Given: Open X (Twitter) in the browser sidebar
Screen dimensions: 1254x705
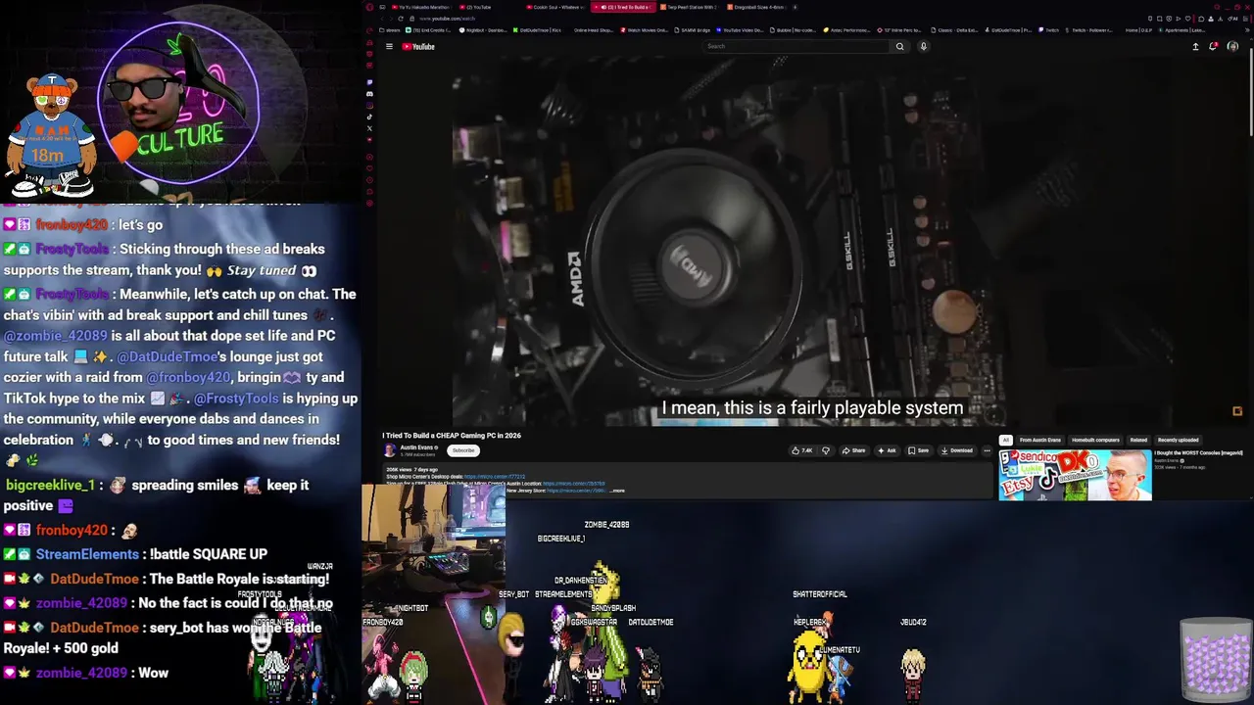Looking at the screenshot, I should pos(369,128).
